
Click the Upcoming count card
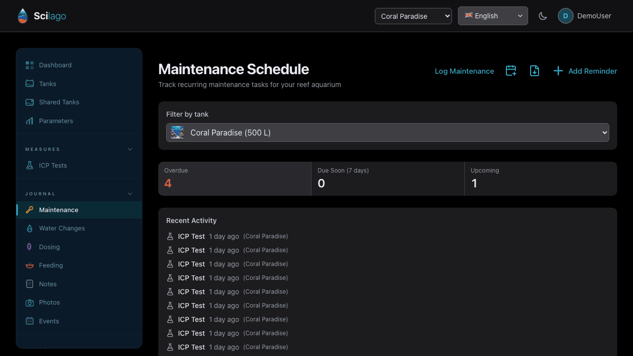click(x=541, y=178)
